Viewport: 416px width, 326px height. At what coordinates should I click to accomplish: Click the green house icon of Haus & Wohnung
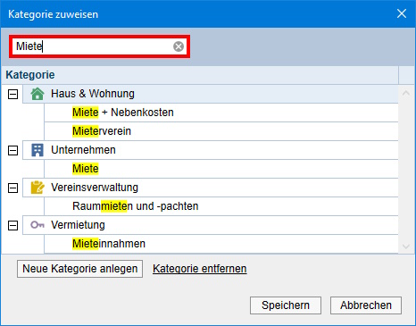tap(37, 94)
